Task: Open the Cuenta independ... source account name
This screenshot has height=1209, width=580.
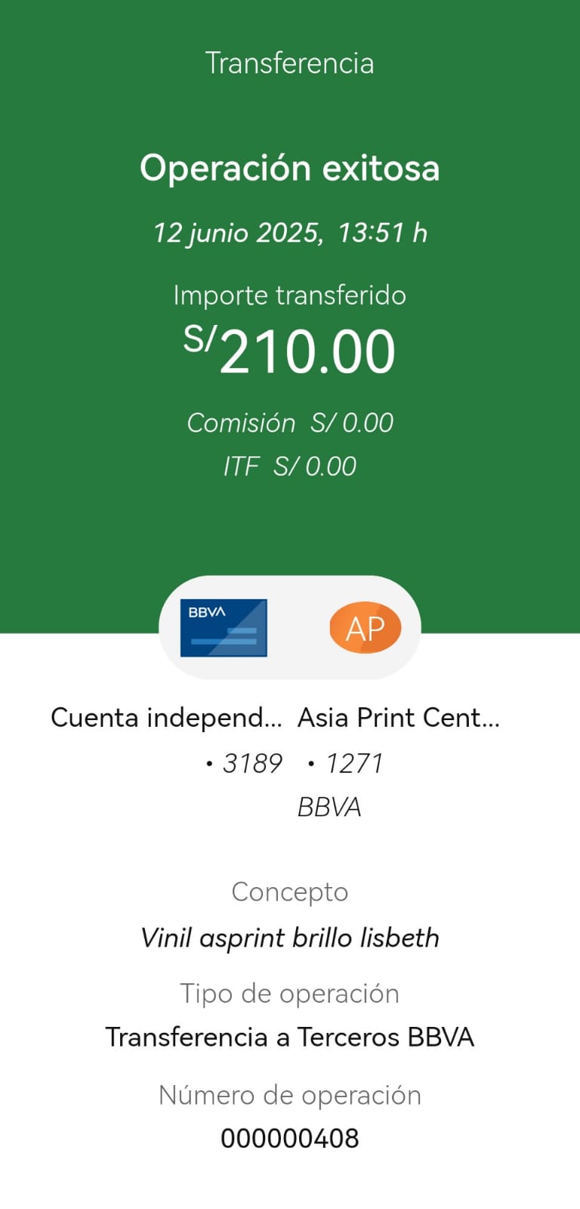Action: [166, 718]
